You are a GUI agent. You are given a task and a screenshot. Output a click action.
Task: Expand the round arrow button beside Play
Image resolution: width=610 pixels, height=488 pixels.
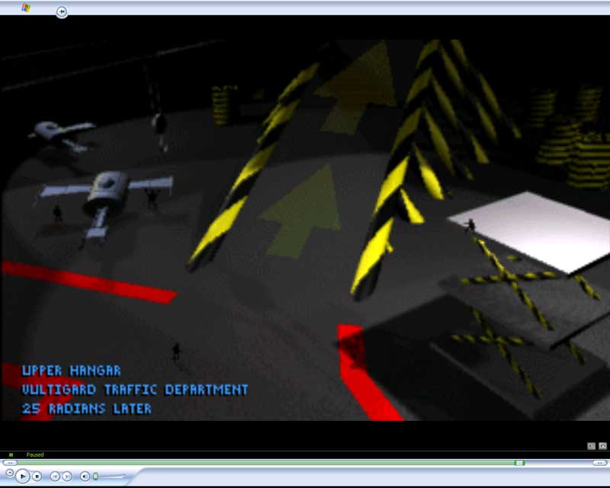coord(10,473)
